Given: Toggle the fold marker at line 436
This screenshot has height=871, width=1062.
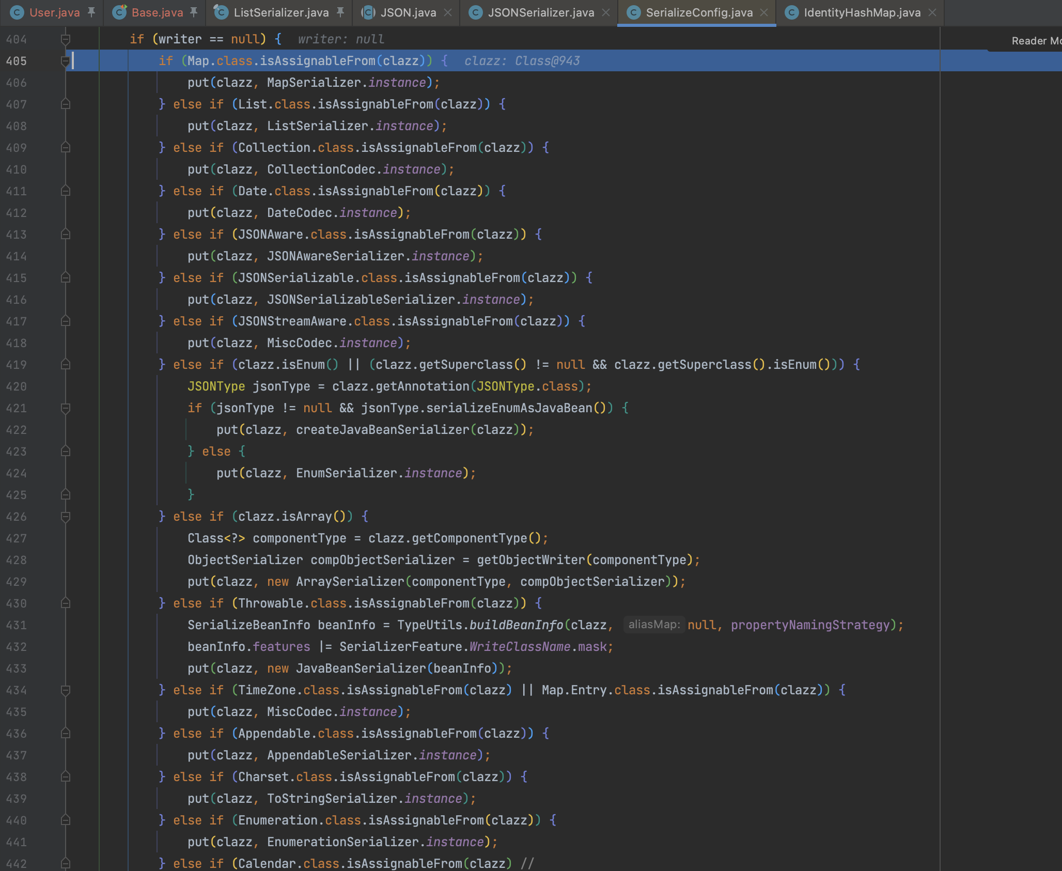Looking at the screenshot, I should pyautogui.click(x=66, y=734).
